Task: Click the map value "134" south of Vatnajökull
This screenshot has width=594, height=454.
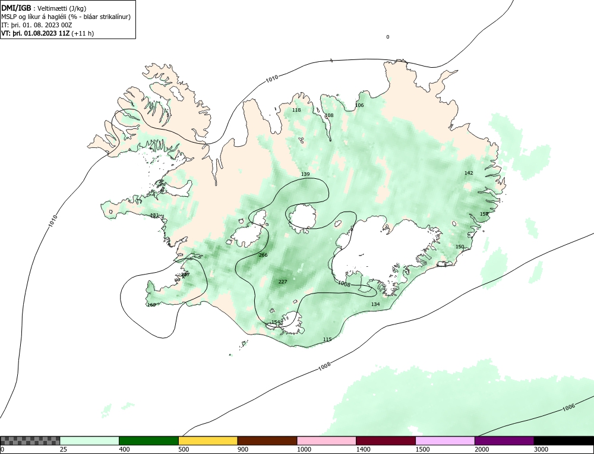Action: 375,304
